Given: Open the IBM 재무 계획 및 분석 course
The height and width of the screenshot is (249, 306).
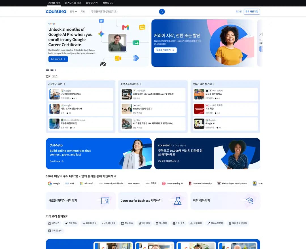Looking at the screenshot, I should 153,124.
